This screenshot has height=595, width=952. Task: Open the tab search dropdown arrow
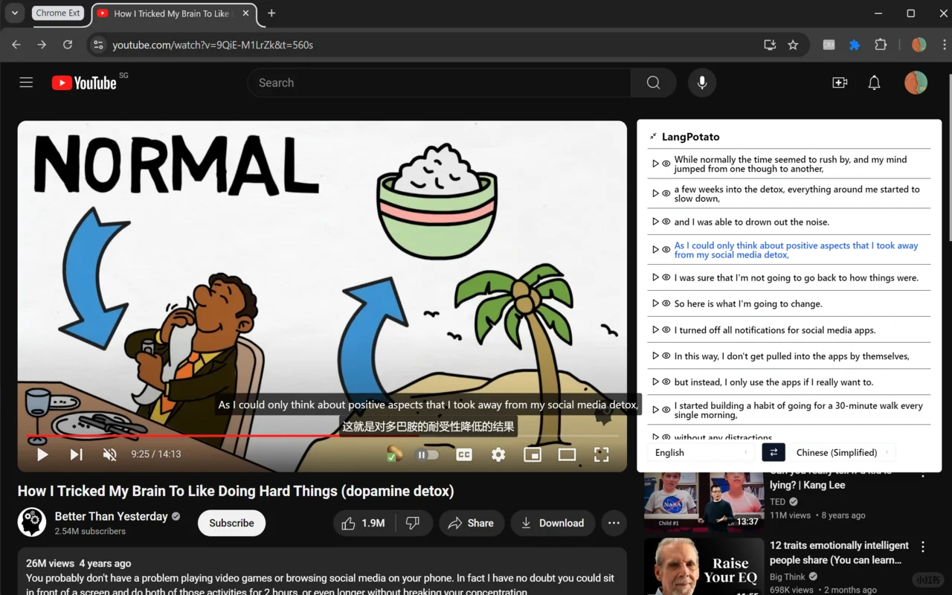[15, 13]
